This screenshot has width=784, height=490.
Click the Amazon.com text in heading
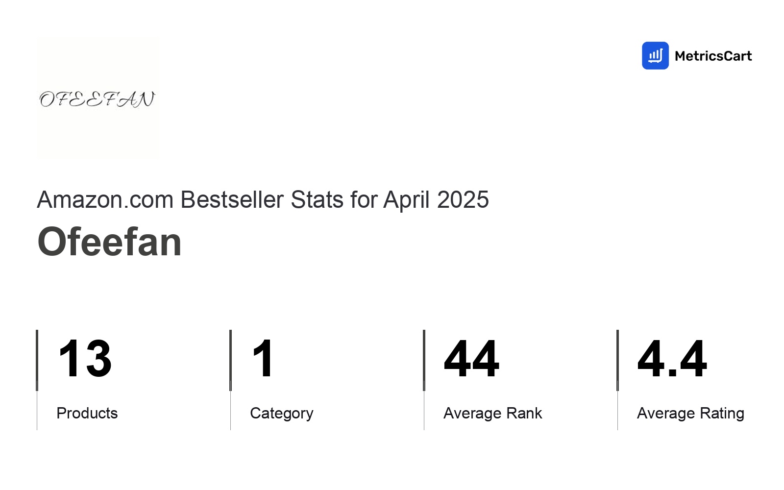[x=105, y=199]
